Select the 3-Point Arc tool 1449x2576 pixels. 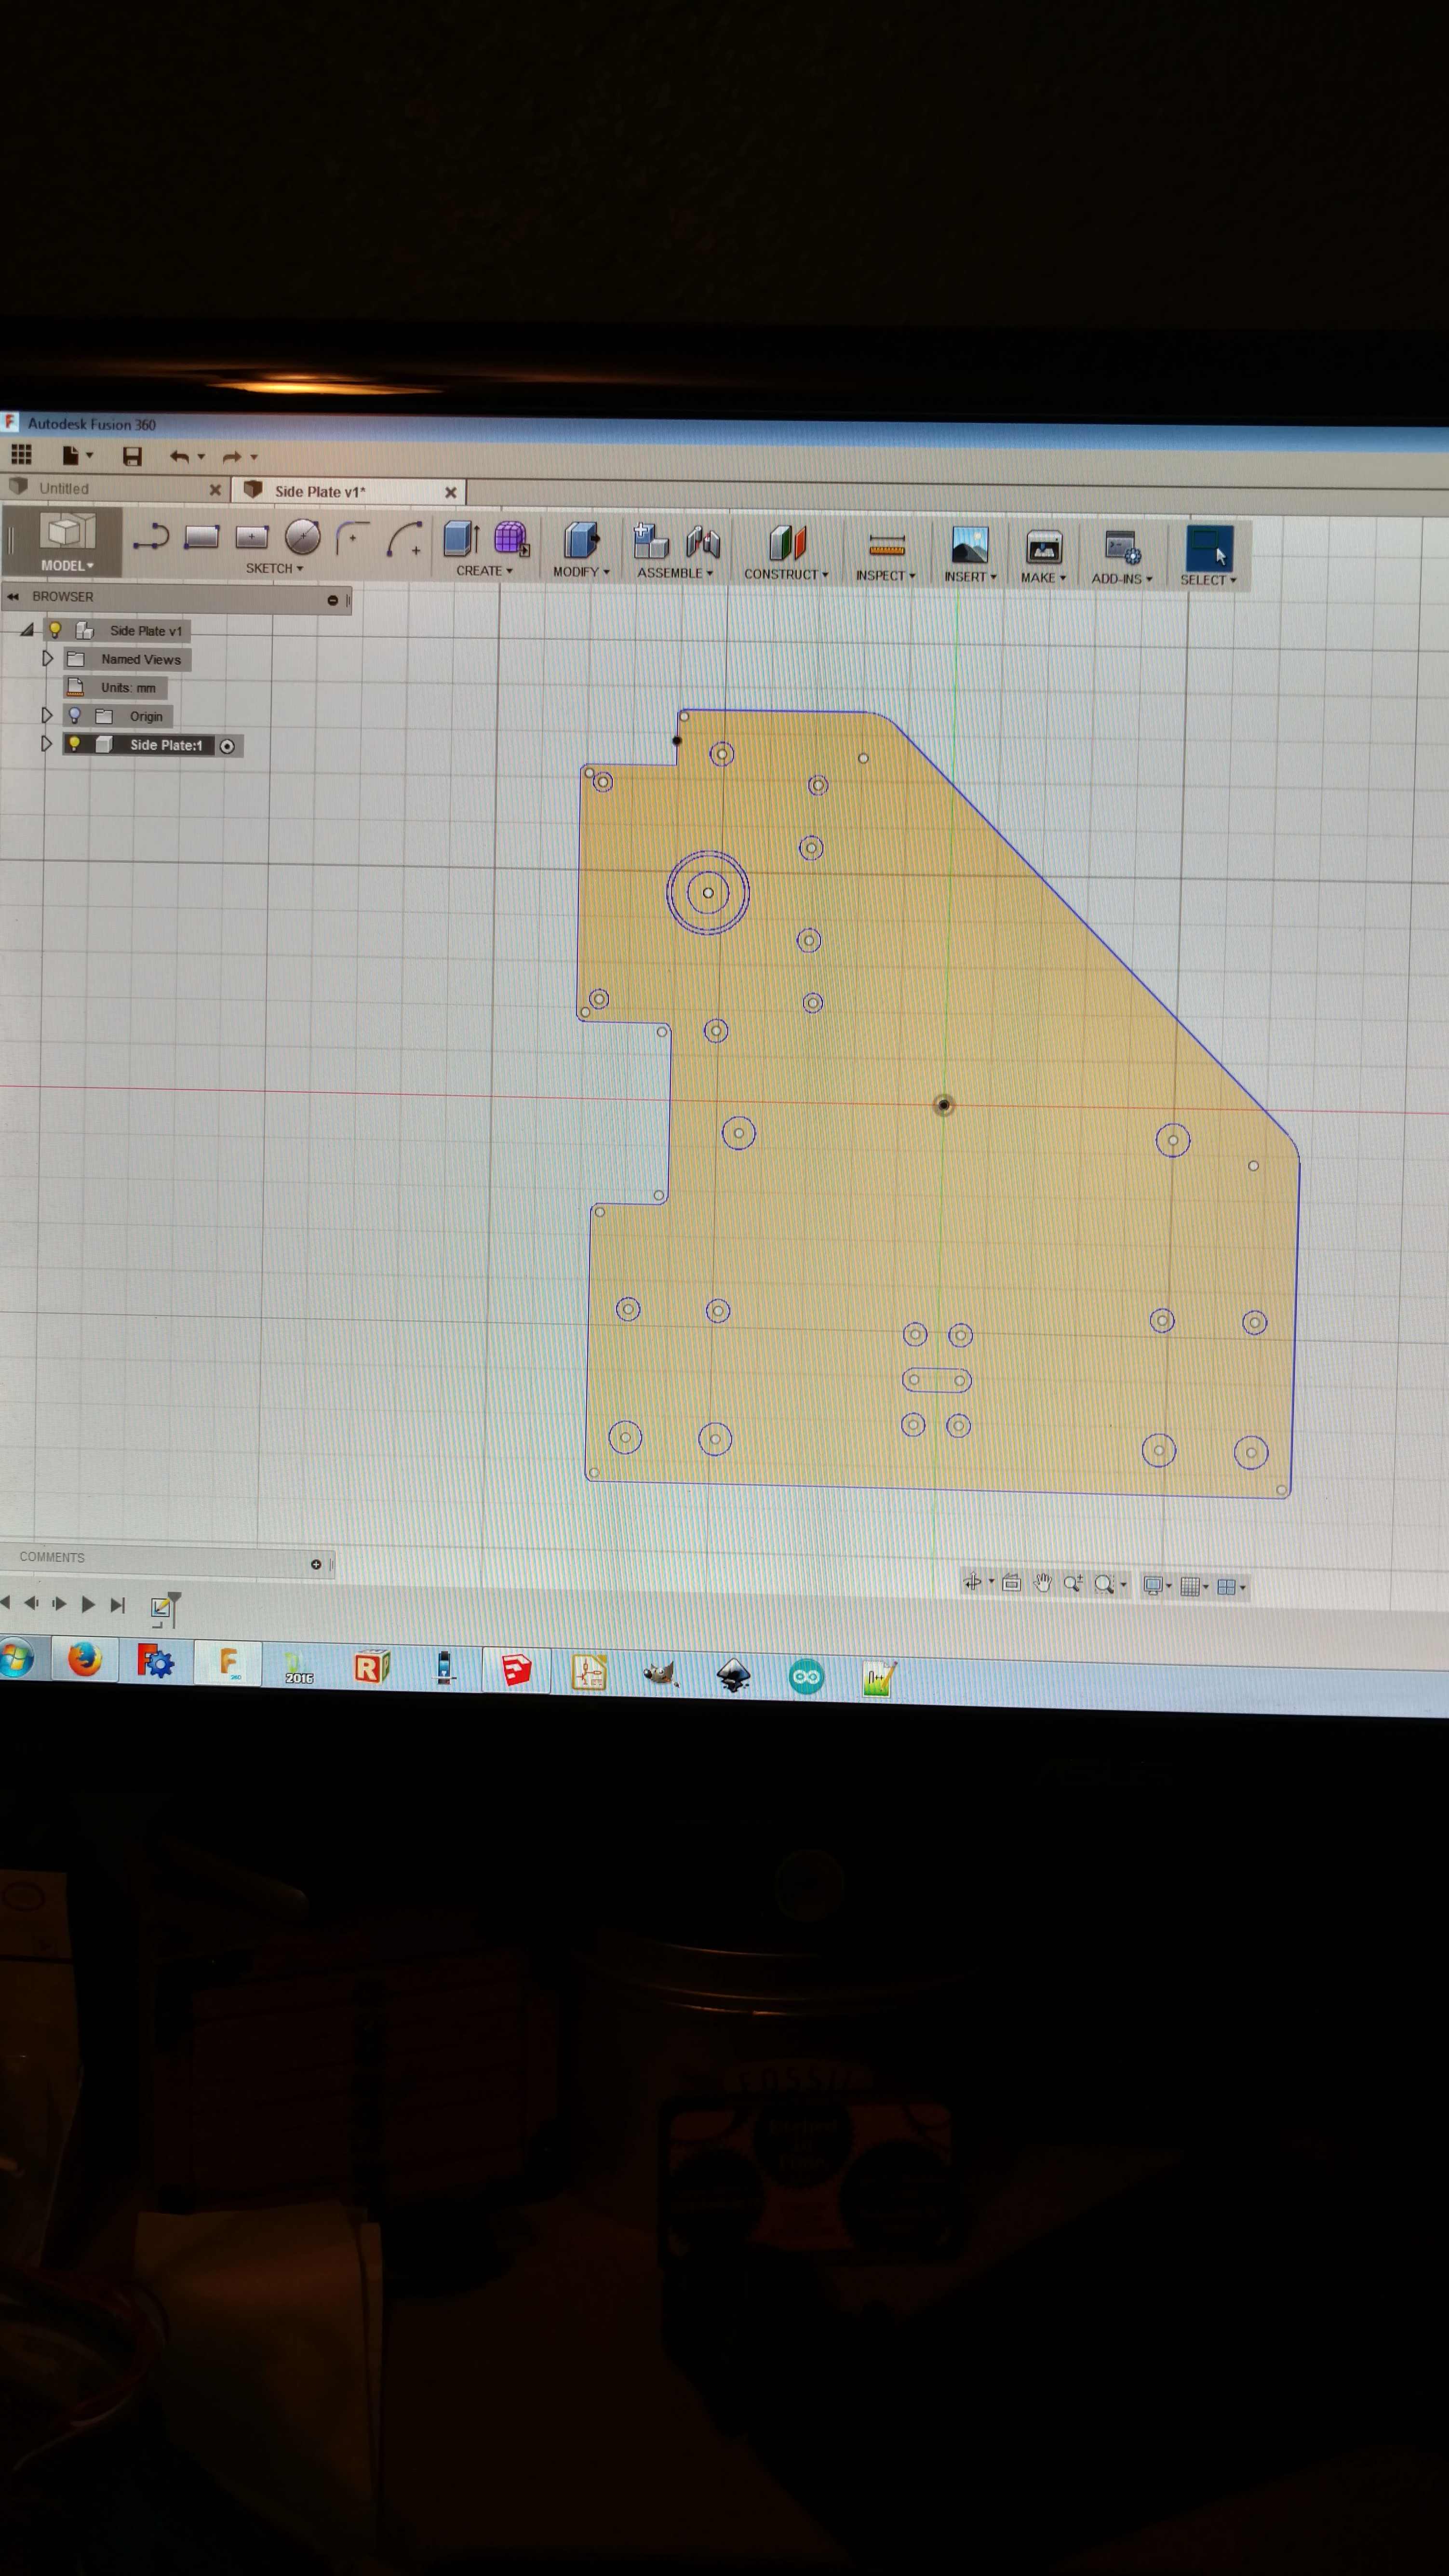pos(404,538)
